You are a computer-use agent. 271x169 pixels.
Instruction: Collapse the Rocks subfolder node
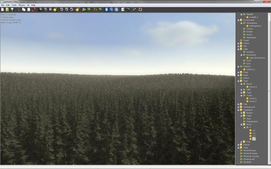click(x=241, y=125)
